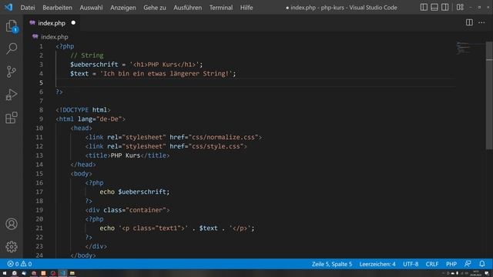Change file encoding UTF-8
Image resolution: width=493 pixels, height=277 pixels.
(411, 264)
